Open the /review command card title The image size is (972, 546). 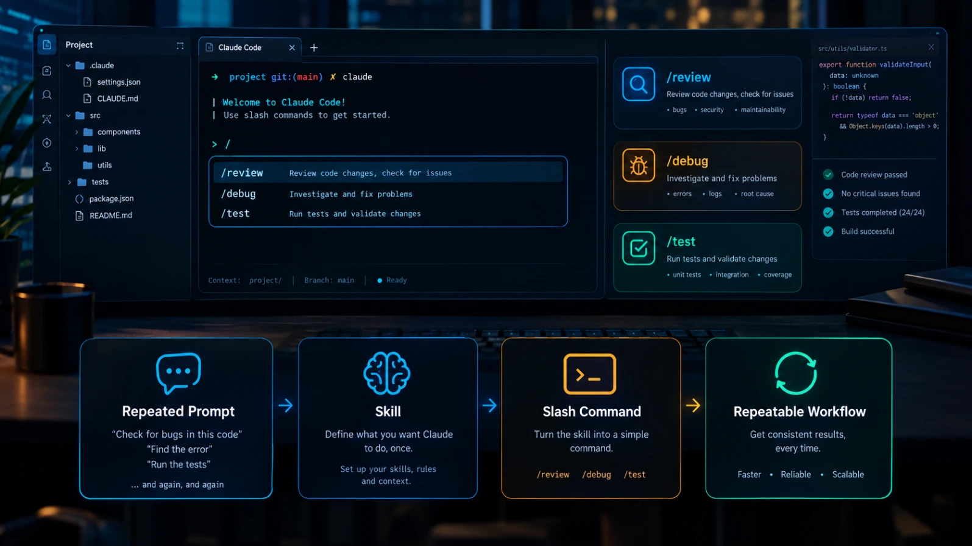[689, 77]
